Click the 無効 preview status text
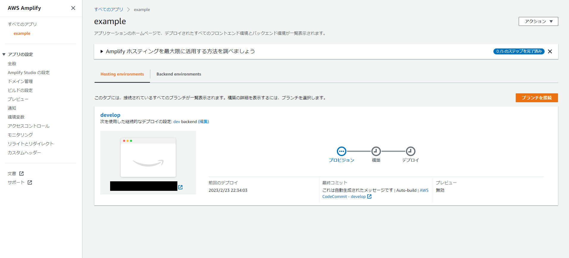The height and width of the screenshot is (258, 569). click(x=440, y=190)
